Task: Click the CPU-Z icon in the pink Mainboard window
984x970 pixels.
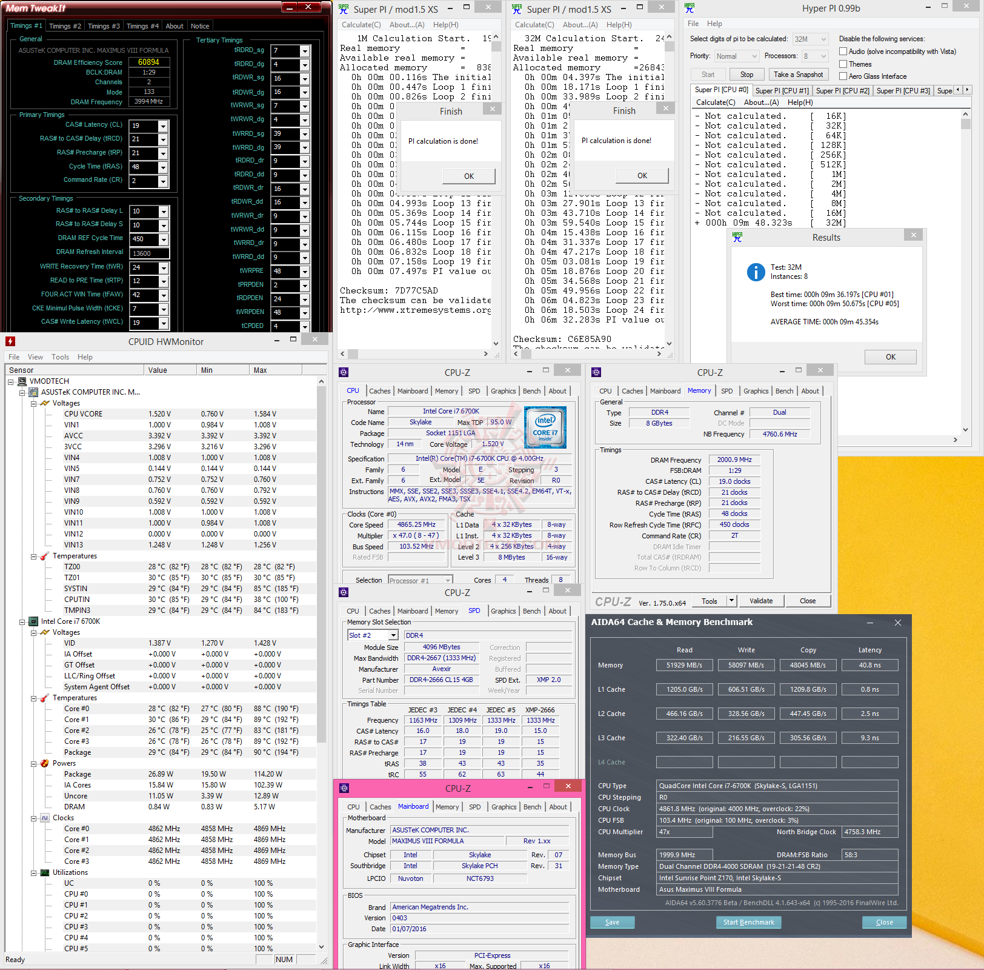Action: tap(344, 788)
